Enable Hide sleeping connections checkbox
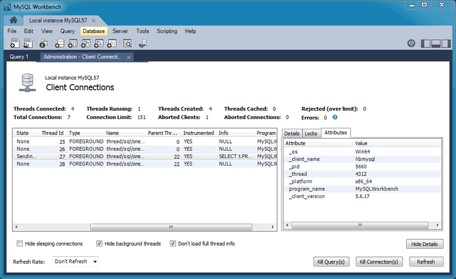 20,244
